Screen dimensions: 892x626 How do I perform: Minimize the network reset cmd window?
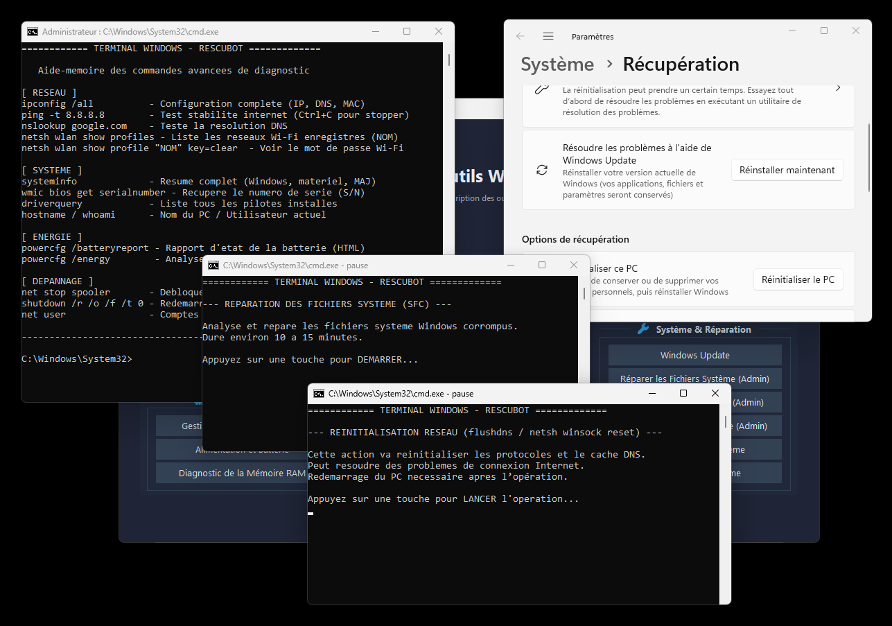pos(651,394)
